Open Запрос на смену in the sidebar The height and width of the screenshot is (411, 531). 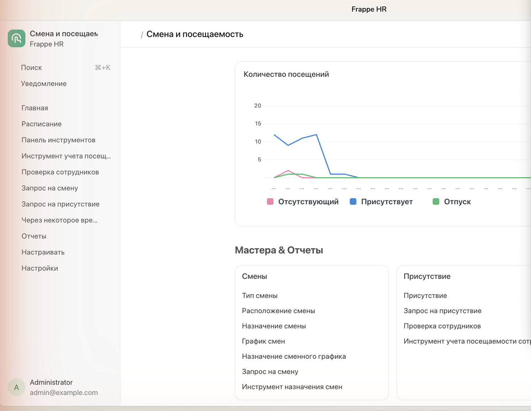(50, 188)
